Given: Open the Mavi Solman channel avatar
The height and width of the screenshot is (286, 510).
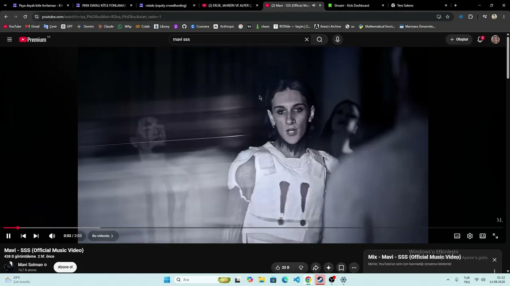Looking at the screenshot, I should coord(9,267).
